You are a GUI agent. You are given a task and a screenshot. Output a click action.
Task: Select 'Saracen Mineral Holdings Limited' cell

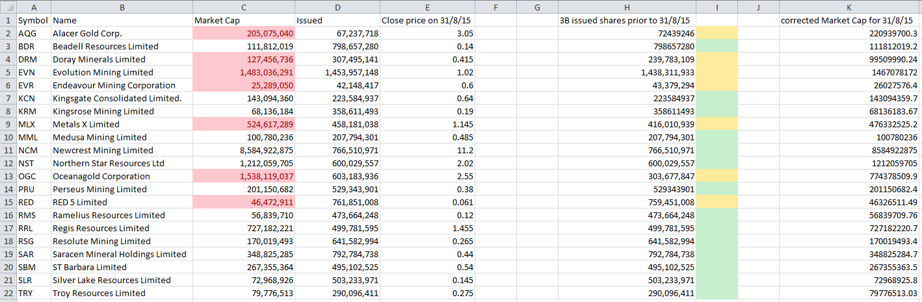pos(122,254)
